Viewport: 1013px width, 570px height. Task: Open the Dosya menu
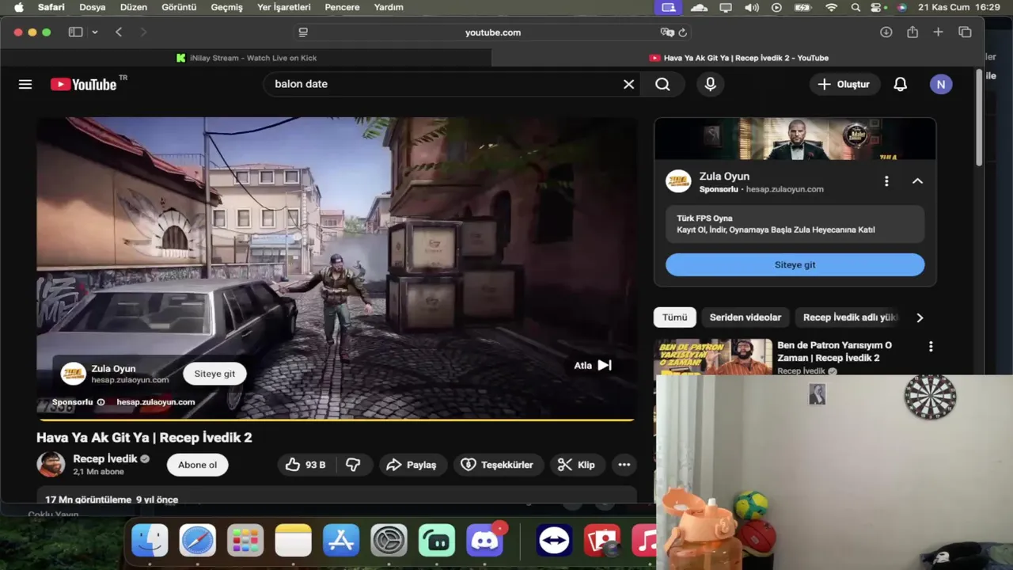pyautogui.click(x=93, y=7)
